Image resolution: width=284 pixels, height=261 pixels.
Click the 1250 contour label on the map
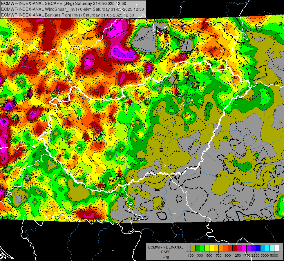click(x=117, y=60)
